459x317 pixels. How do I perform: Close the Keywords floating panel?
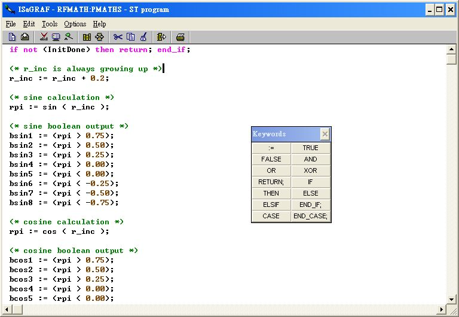(325, 134)
